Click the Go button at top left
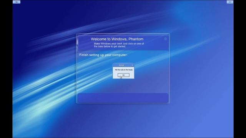Viewport: 246px width, 138px height. click(x=17, y=2)
